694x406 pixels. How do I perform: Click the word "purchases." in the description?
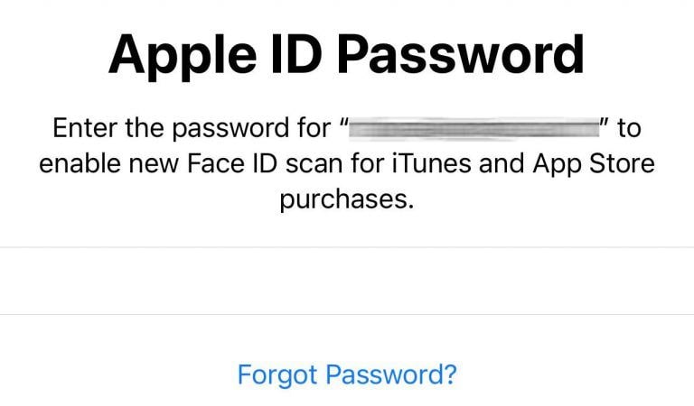pos(347,199)
